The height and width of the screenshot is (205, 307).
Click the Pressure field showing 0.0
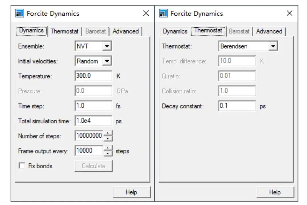pos(93,91)
